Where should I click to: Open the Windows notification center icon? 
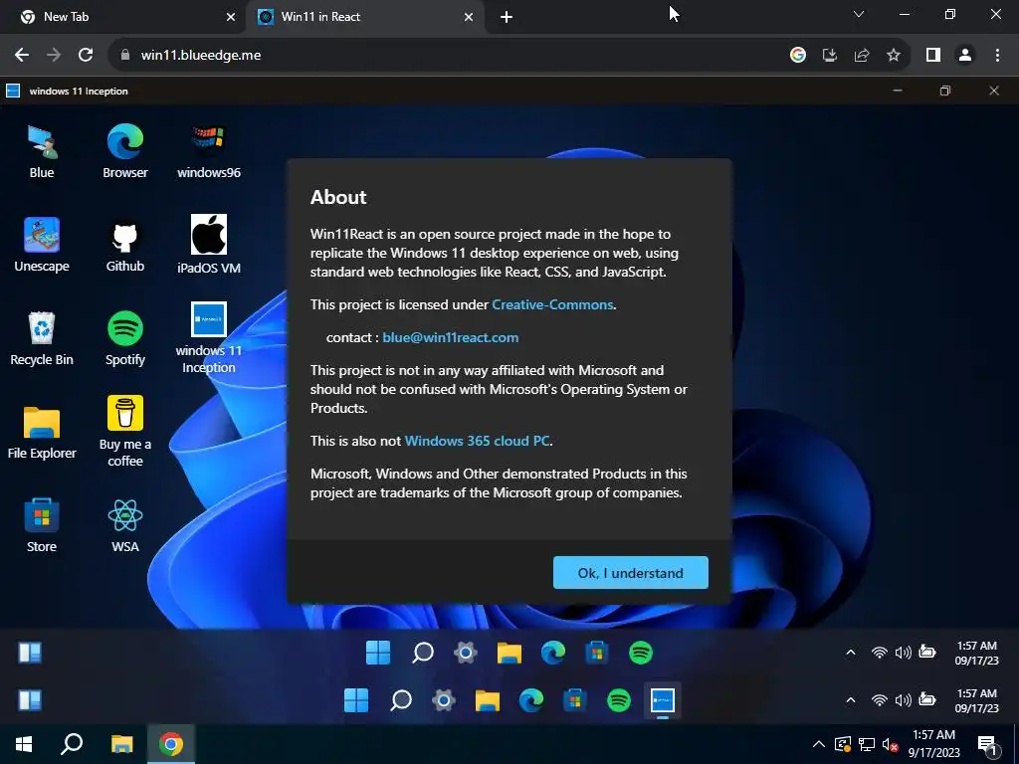(987, 744)
